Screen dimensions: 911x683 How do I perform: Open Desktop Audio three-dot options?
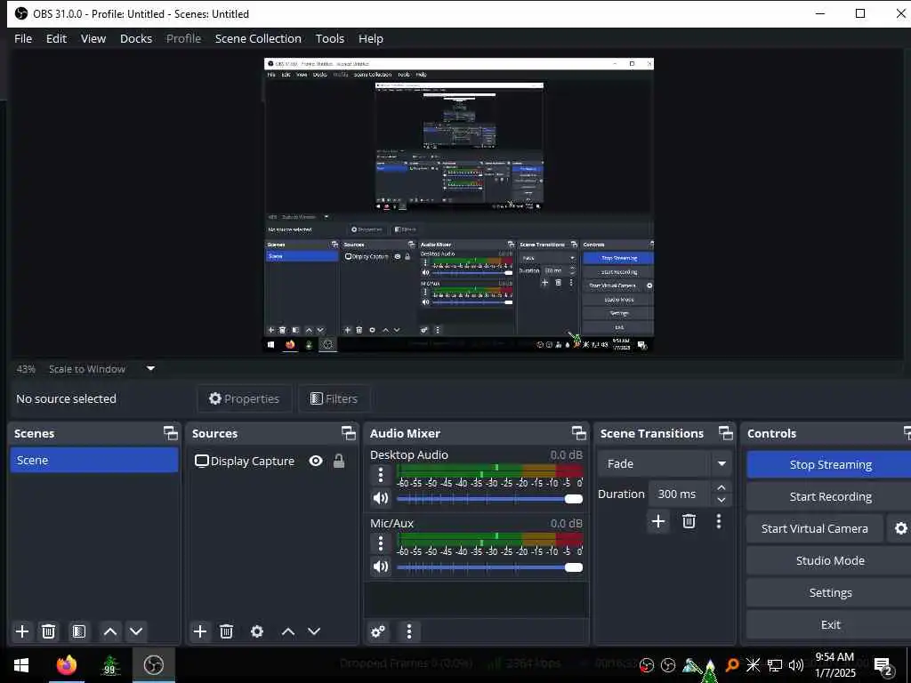pos(381,475)
